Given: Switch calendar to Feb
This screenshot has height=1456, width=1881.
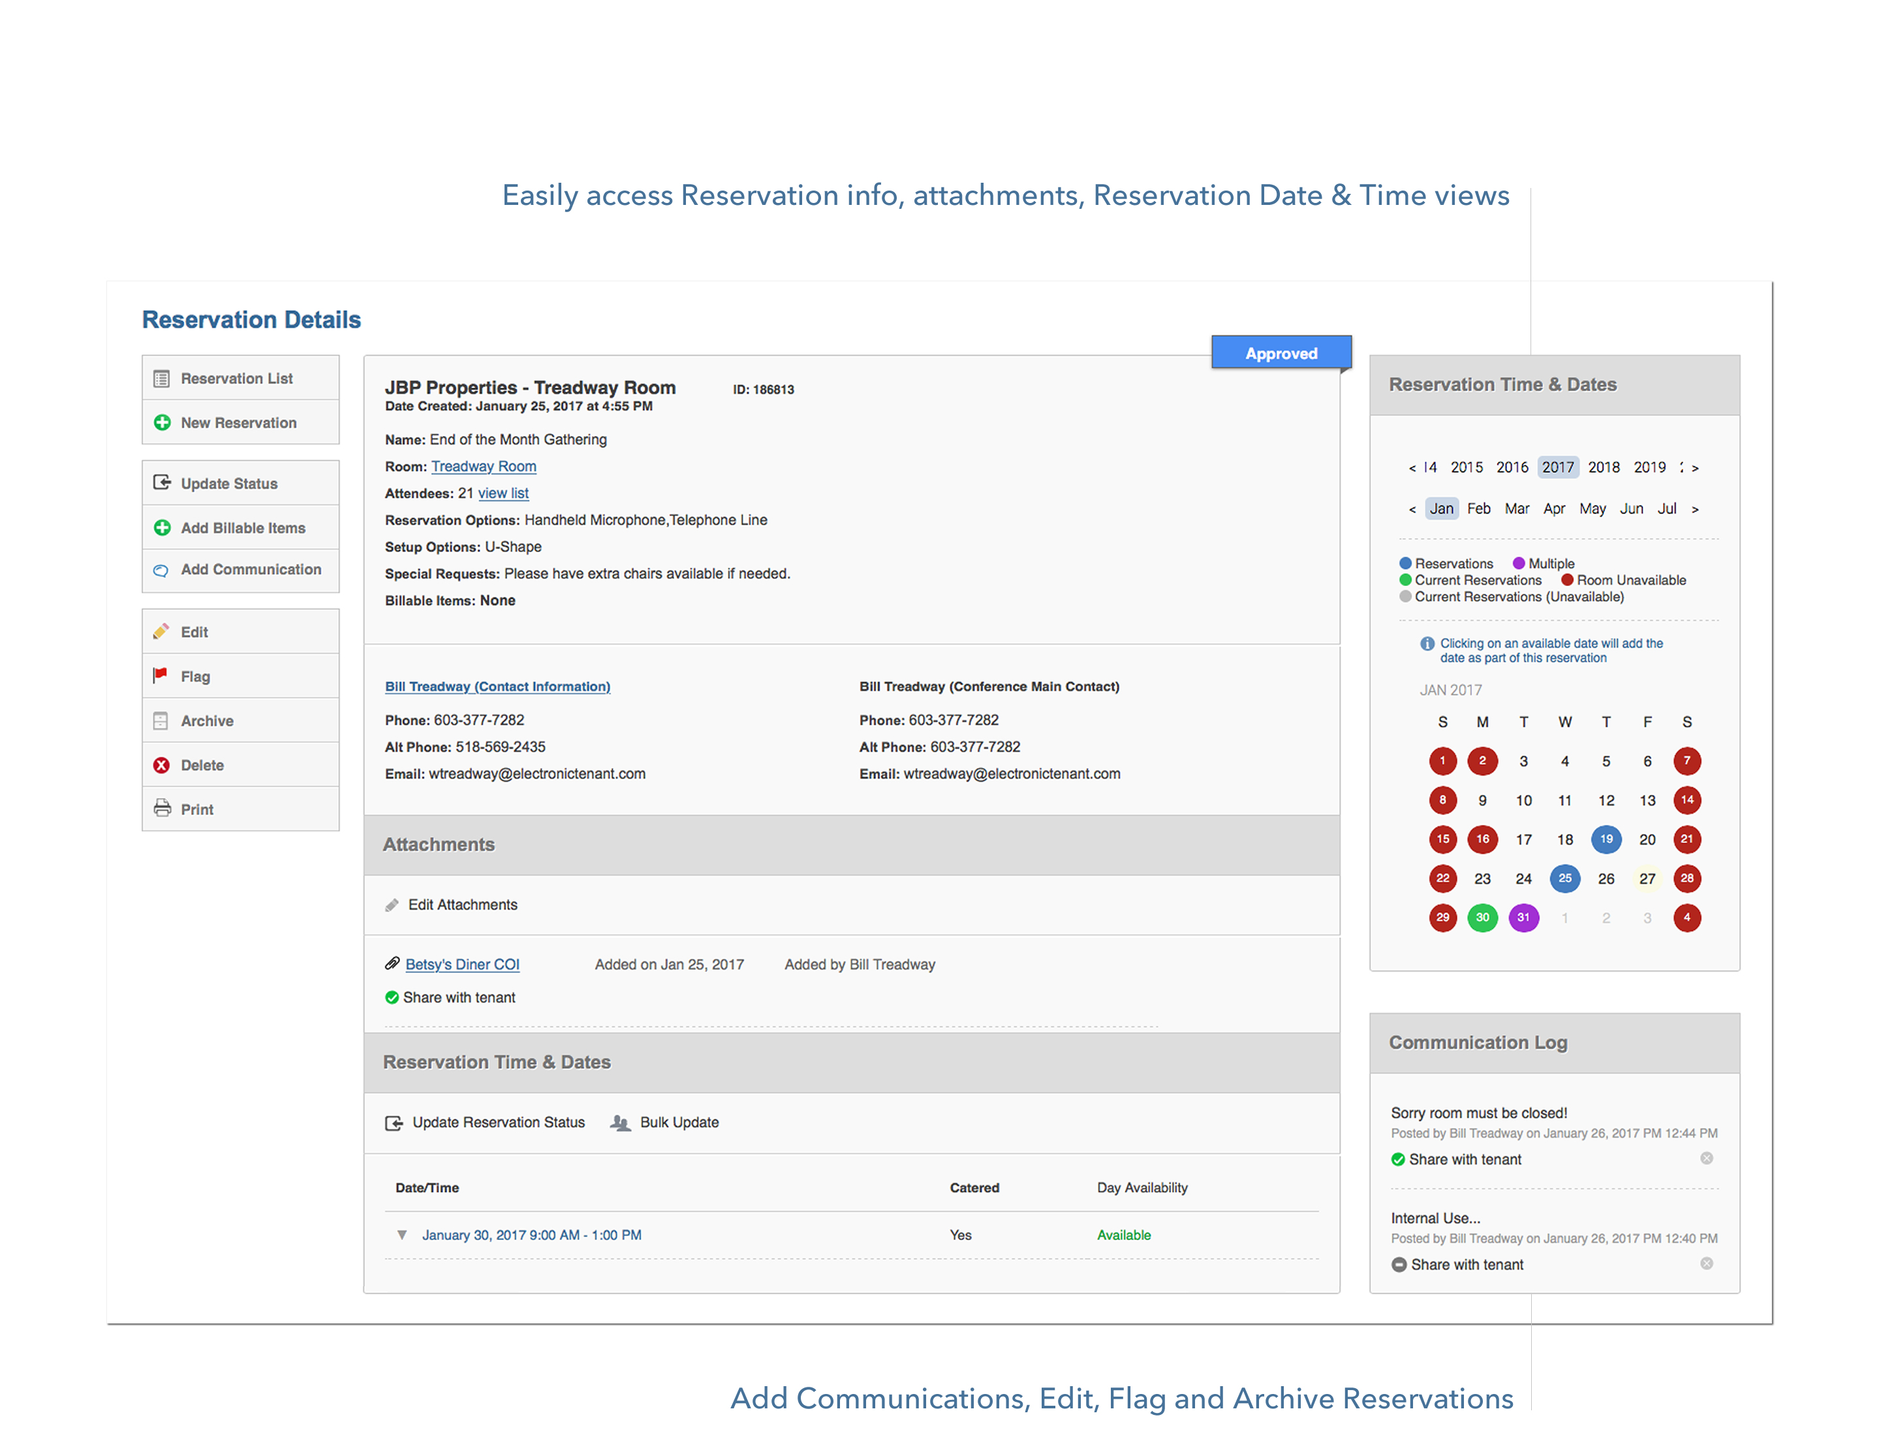Looking at the screenshot, I should click(1479, 509).
